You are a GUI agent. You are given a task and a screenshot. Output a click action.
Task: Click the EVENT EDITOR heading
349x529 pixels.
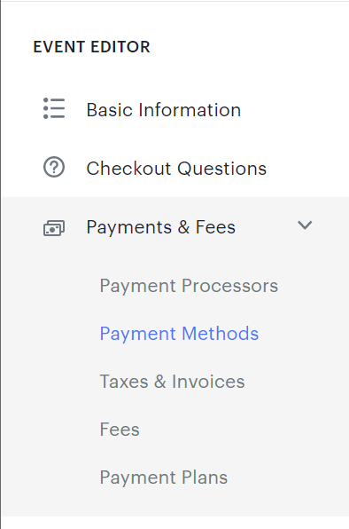tap(91, 47)
